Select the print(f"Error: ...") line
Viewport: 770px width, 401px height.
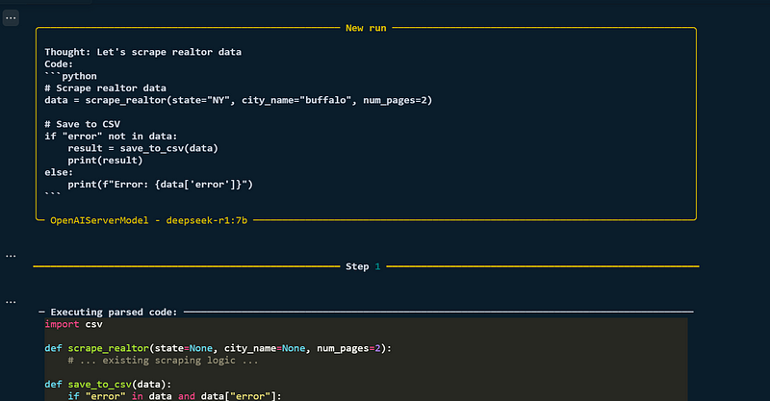[x=160, y=185]
